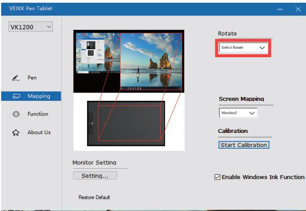Click the Mapping monitor icon

pos(16,96)
